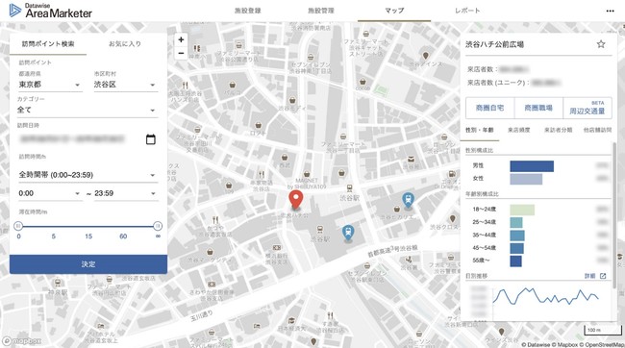Select the blue train station marker near 渋谷ヒカリエ
Viewport: 625px width, 348px height.
408,201
